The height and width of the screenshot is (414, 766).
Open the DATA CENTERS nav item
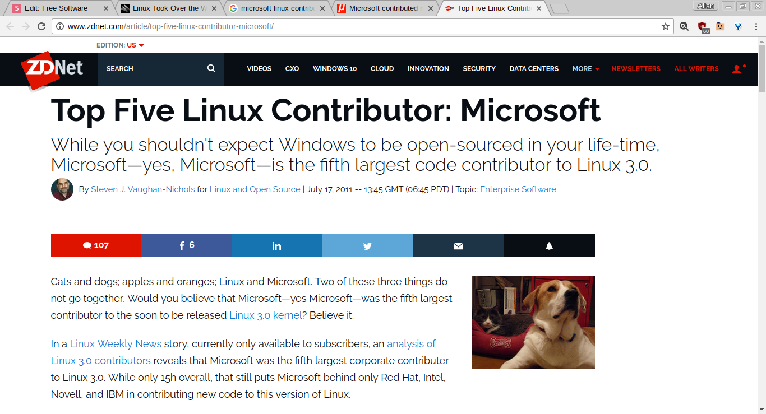click(534, 69)
